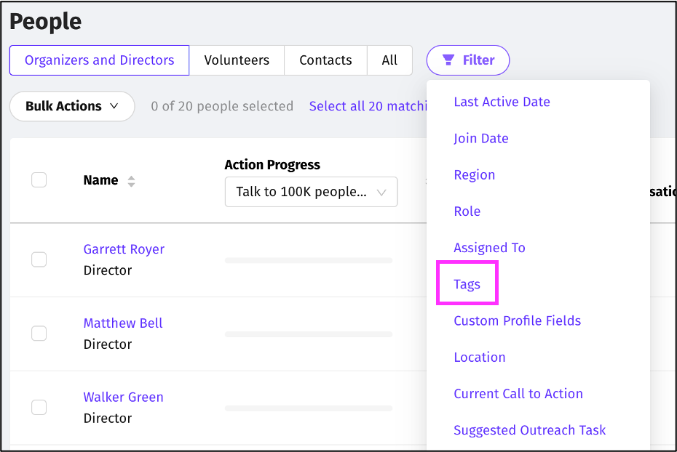The width and height of the screenshot is (677, 452).
Task: Click the Name column sort arrows
Action: coord(131,181)
